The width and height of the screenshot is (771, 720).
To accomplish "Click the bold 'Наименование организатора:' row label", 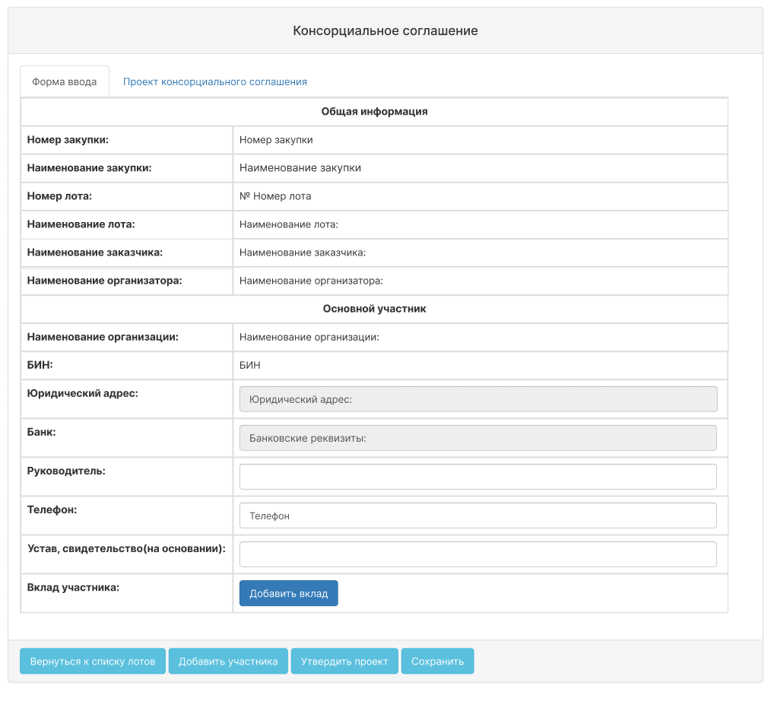I will [105, 281].
